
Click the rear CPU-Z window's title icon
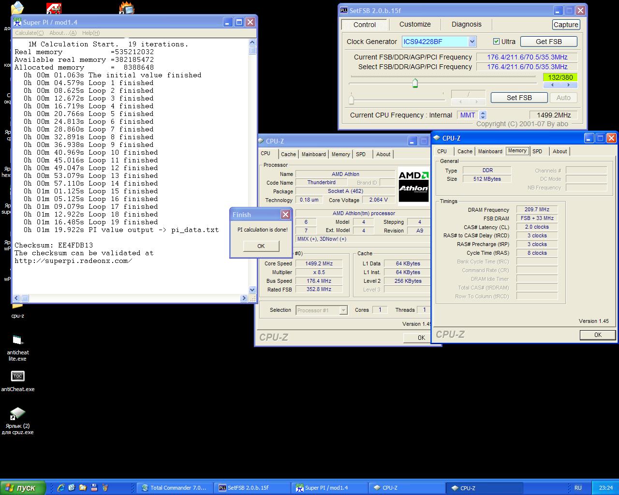[x=260, y=141]
